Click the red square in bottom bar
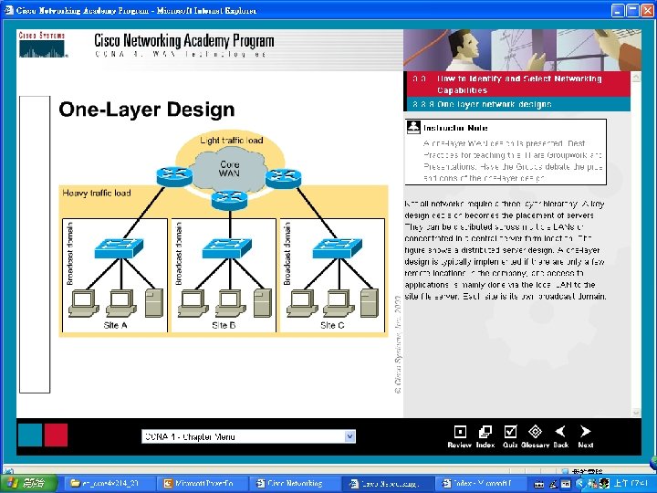This screenshot has height=493, width=657. pyautogui.click(x=56, y=435)
